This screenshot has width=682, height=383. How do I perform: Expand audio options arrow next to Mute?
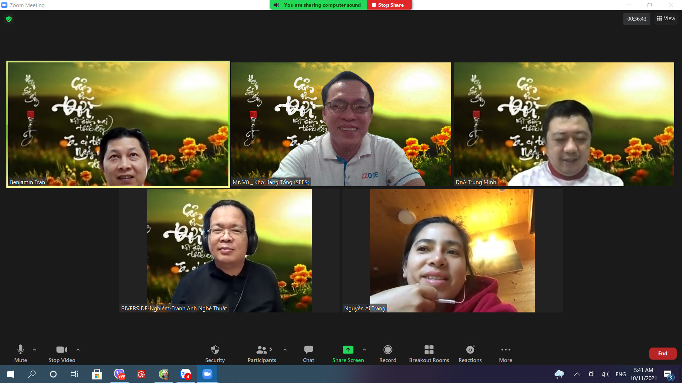click(34, 350)
